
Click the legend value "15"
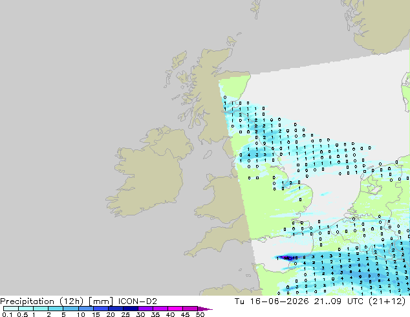tap(96, 314)
